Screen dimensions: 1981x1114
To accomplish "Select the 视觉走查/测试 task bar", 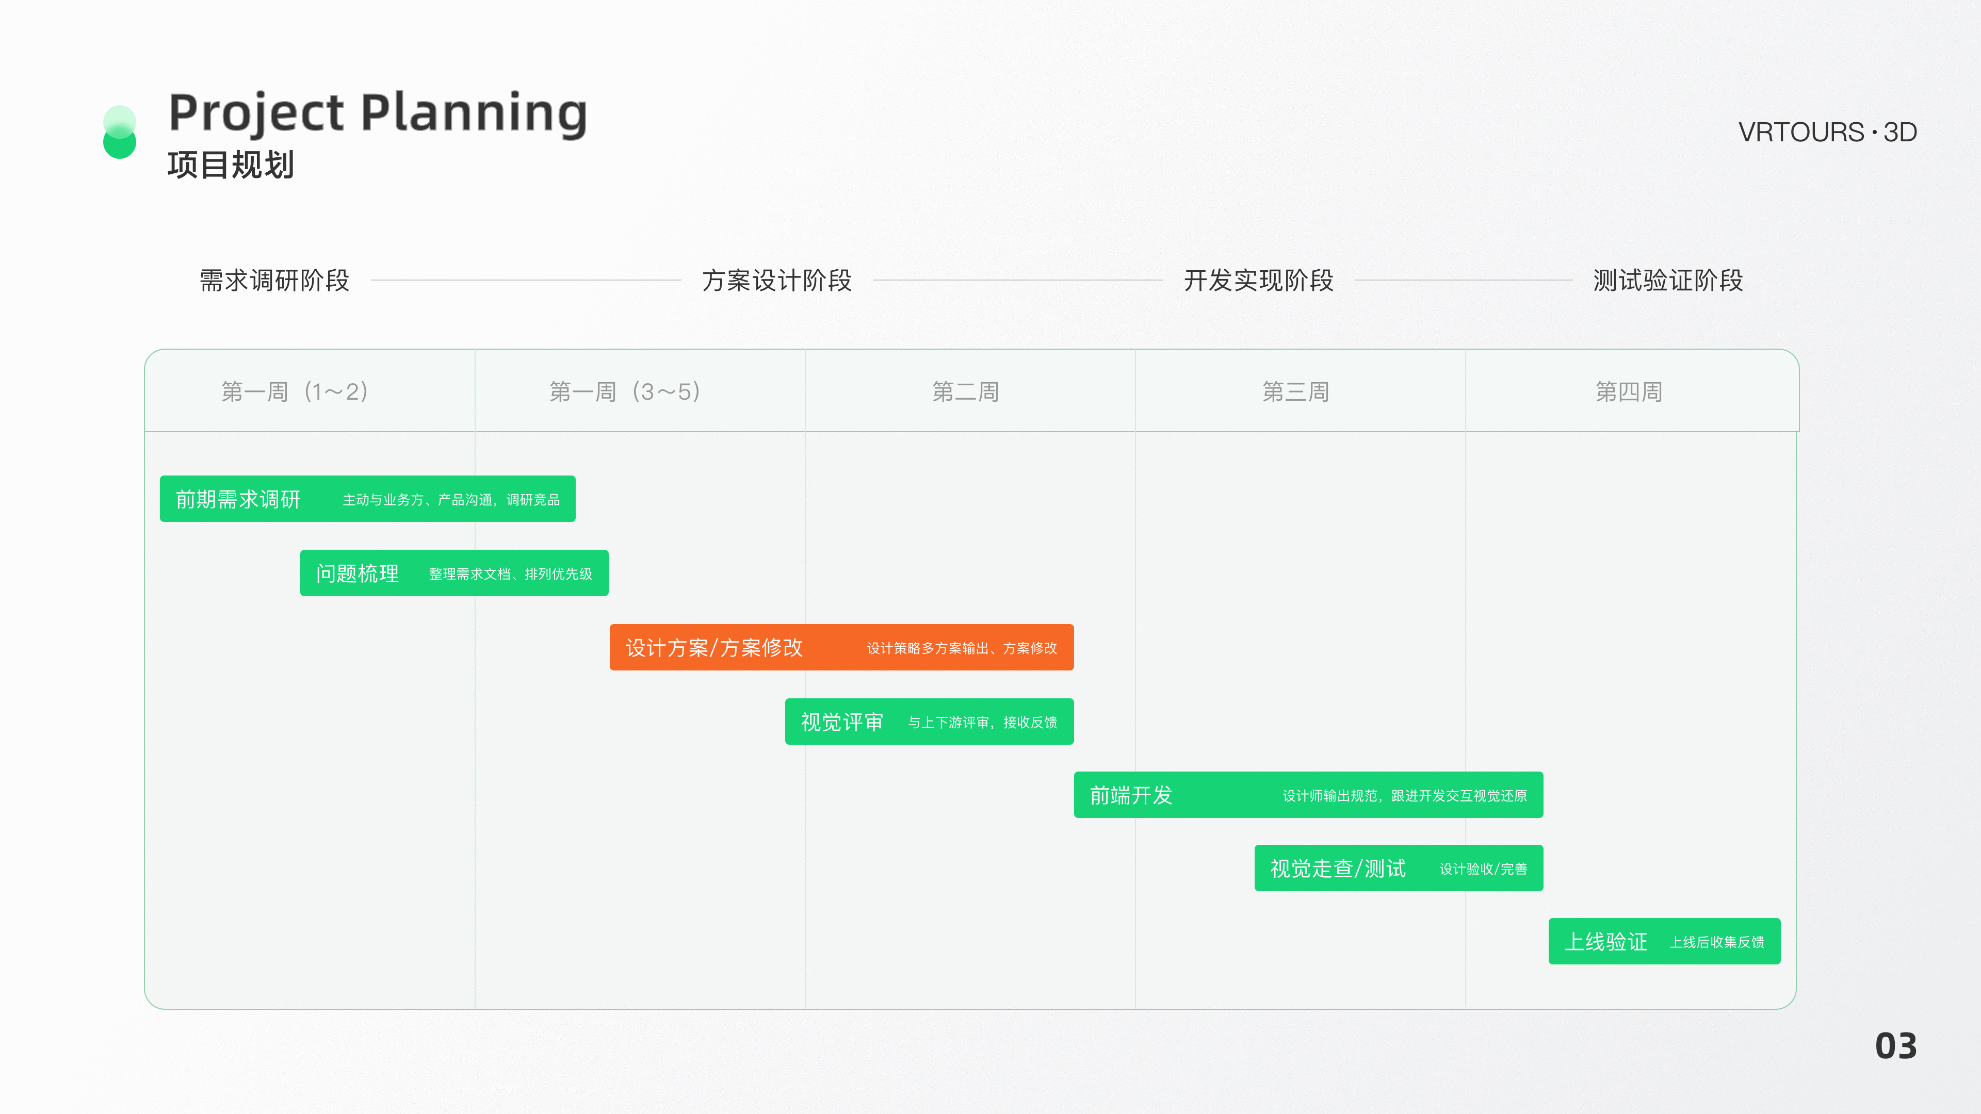I will point(1399,868).
